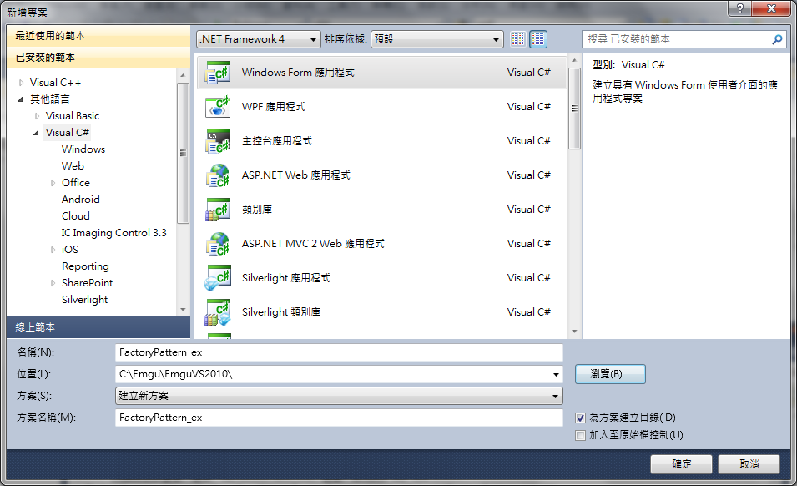797x486 pixels.
Task: Click the iOS tree label
Action: click(70, 250)
